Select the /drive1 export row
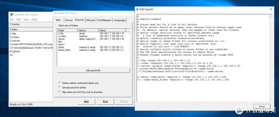 pos(93,45)
